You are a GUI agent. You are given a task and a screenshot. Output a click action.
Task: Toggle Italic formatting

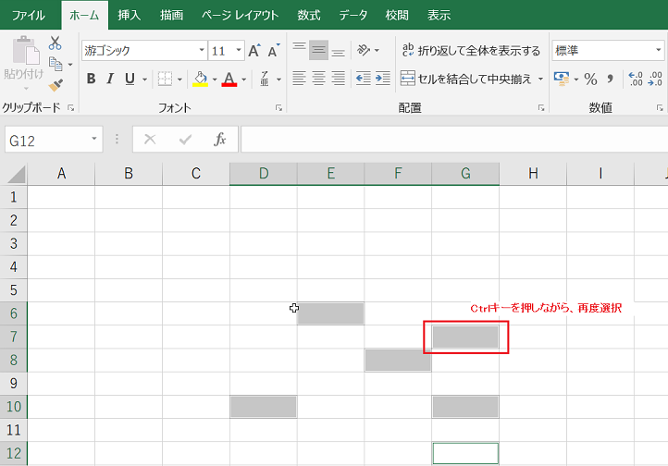(x=110, y=80)
